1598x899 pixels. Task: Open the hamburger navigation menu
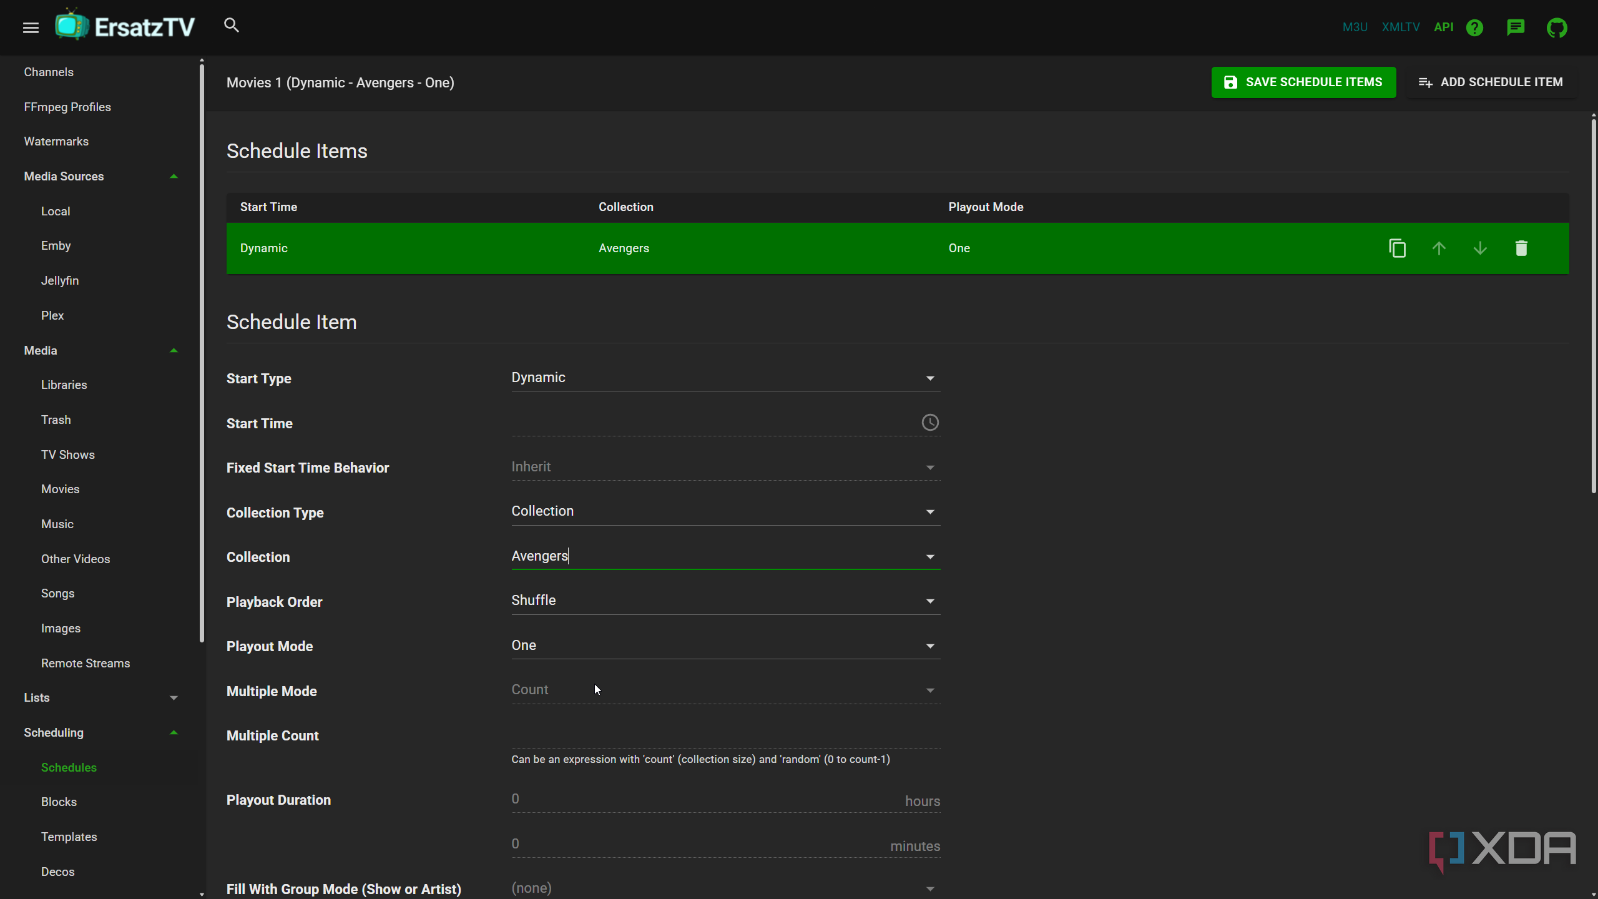point(31,27)
